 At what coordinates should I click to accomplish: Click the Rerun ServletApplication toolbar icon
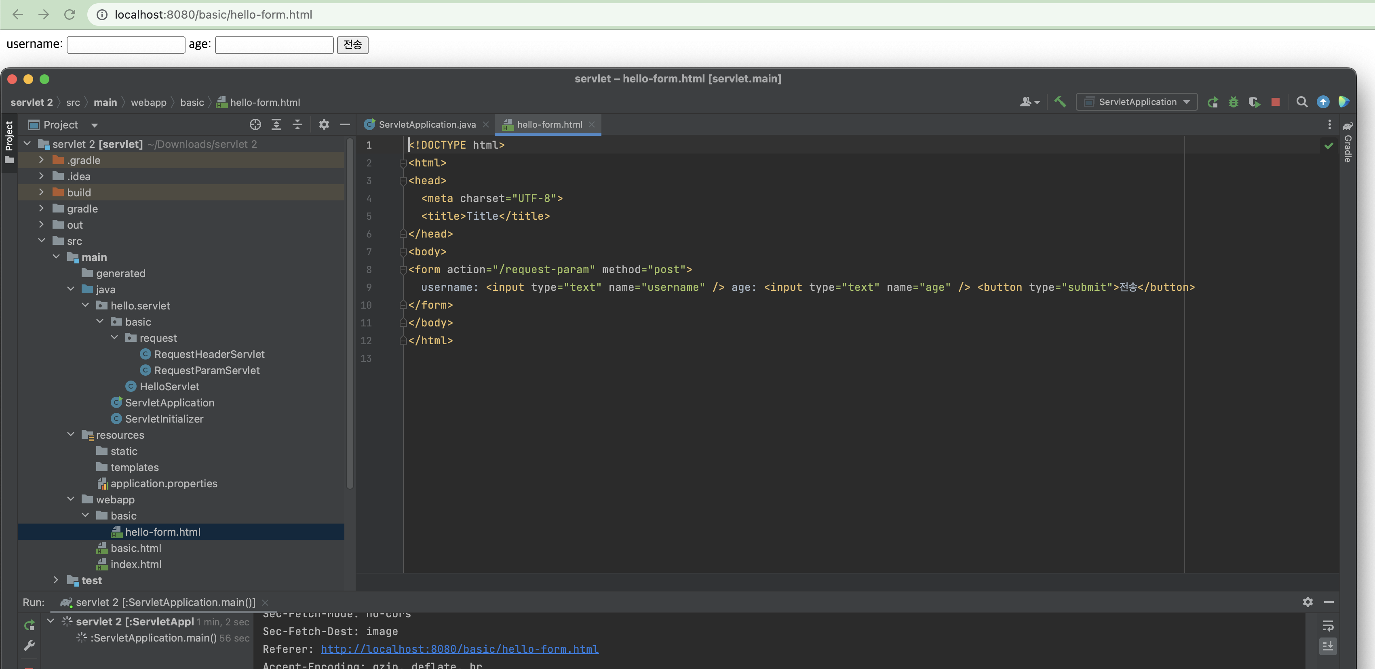coord(1213,102)
